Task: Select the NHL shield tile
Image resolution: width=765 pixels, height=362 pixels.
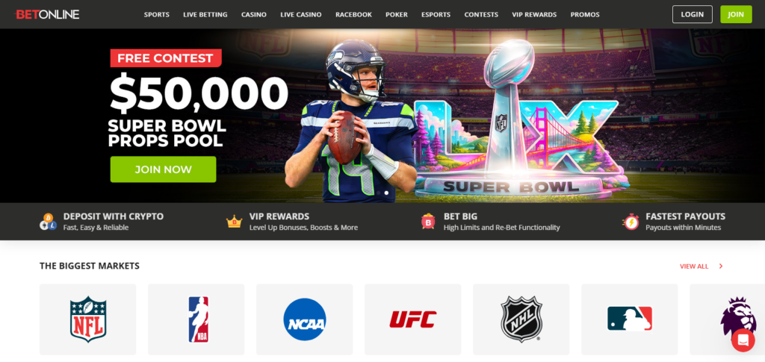Action: [521, 319]
